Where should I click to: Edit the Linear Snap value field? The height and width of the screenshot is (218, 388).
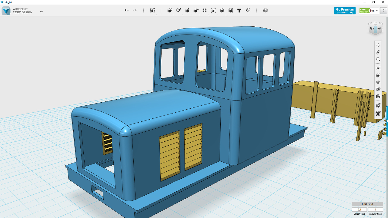(x=360, y=210)
